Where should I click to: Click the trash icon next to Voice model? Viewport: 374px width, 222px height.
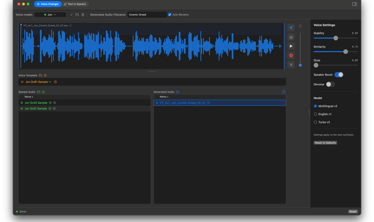click(83, 15)
